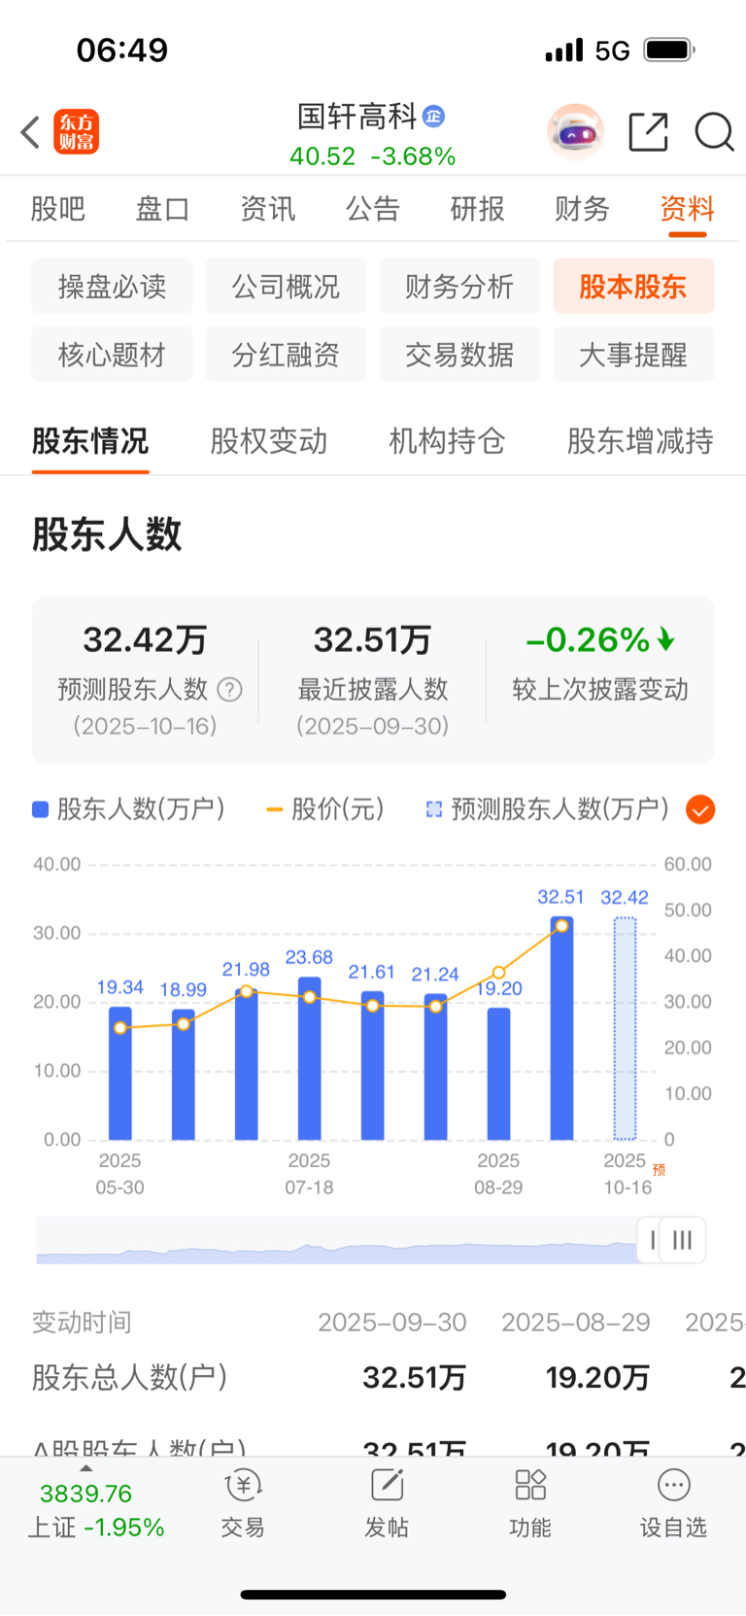Image resolution: width=746 pixels, height=1616 pixels.
Task: Open the 公司概况 section
Action: click(286, 286)
